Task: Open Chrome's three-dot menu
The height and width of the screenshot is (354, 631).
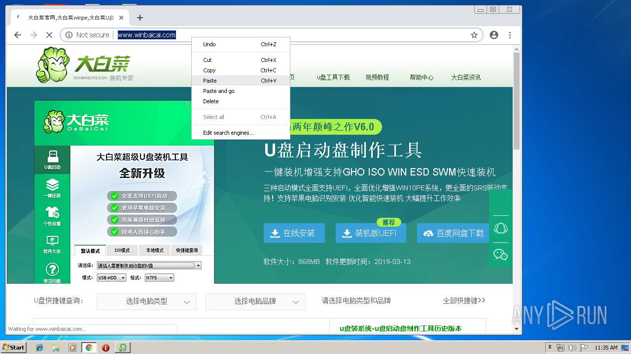Action: coord(510,35)
